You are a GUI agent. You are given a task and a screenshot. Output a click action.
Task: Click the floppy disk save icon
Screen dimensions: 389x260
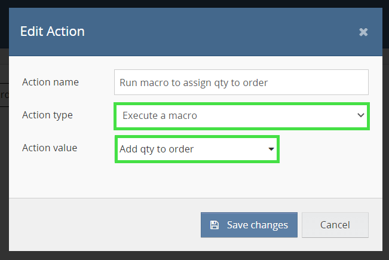pos(215,225)
